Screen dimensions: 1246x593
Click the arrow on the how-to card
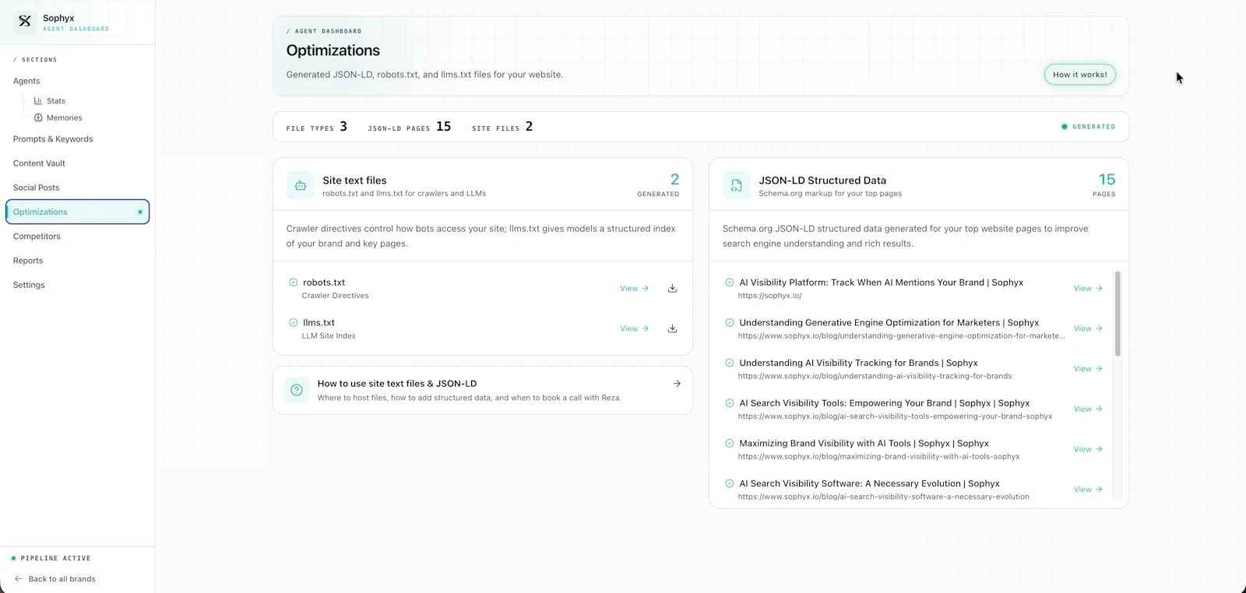point(677,384)
